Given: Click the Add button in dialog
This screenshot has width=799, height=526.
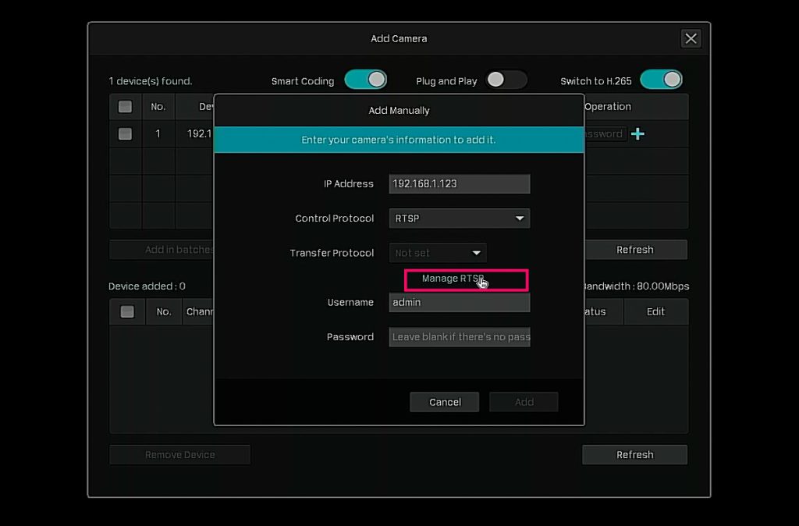Looking at the screenshot, I should coord(524,402).
